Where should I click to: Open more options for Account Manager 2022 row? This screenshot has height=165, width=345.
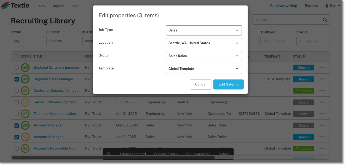[x=322, y=137]
